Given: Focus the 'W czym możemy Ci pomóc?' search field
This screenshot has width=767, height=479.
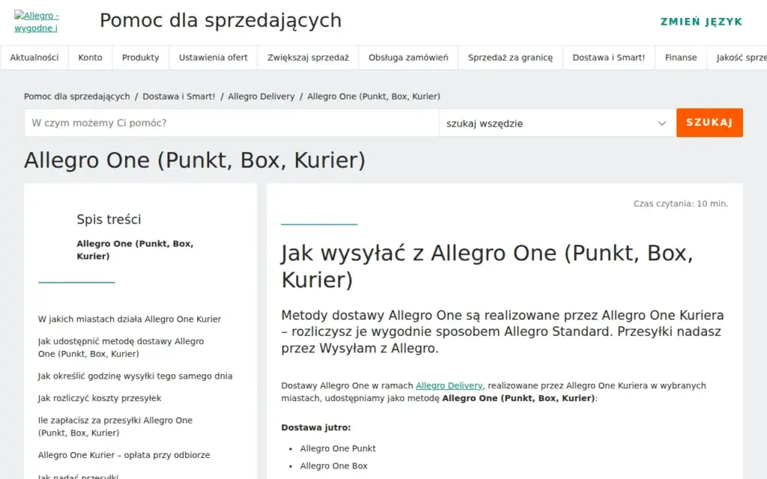Looking at the screenshot, I should coord(231,123).
